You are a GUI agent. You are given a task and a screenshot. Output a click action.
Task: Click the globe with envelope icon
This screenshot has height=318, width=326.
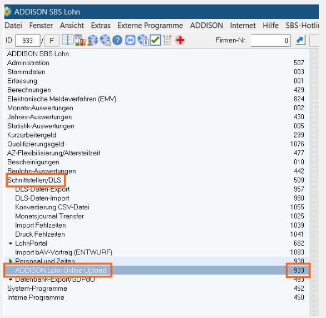pos(105,40)
